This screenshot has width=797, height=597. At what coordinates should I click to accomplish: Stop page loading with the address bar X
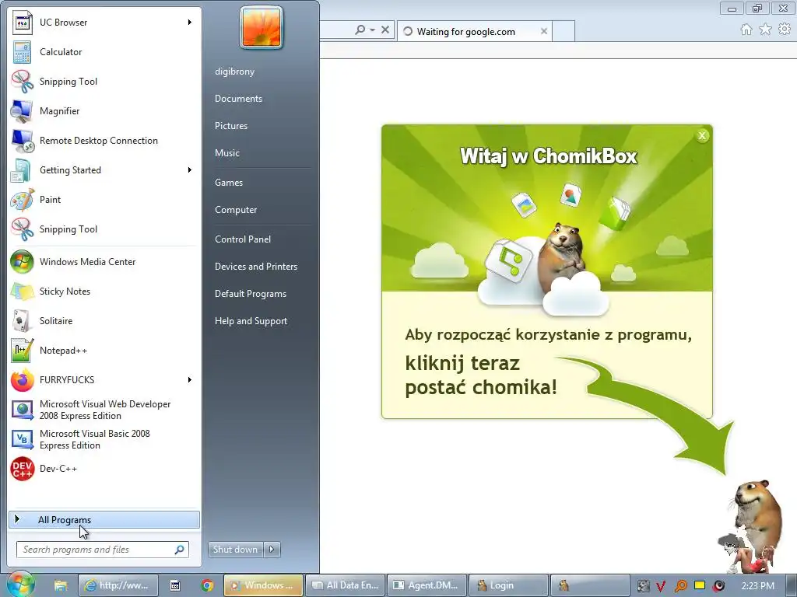point(385,30)
